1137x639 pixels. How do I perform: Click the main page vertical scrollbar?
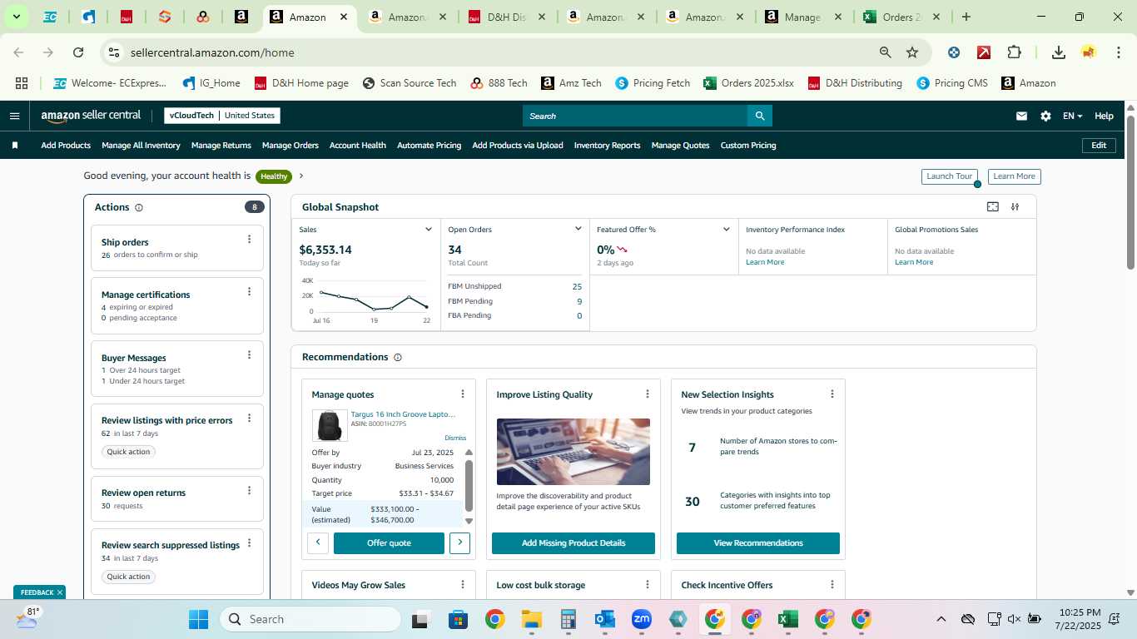click(x=1130, y=192)
